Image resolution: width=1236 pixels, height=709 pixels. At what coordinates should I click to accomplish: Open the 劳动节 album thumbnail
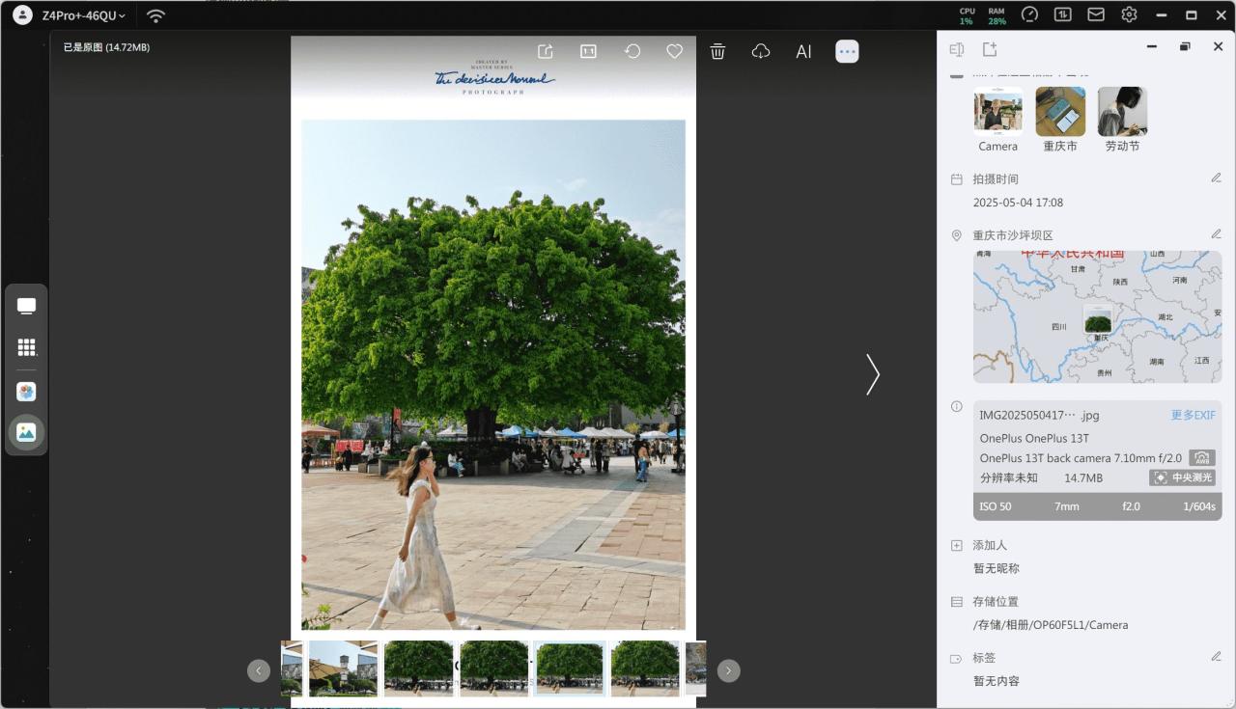[1122, 112]
